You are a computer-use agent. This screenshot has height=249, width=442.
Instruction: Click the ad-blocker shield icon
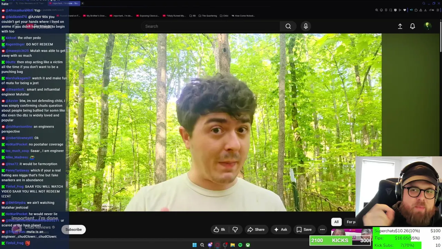tap(395, 10)
